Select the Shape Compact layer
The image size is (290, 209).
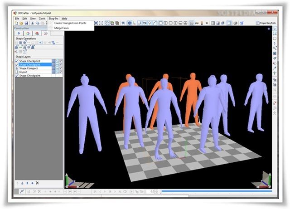[x=34, y=68]
